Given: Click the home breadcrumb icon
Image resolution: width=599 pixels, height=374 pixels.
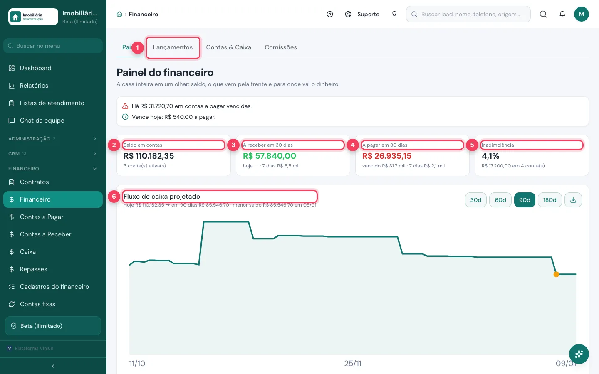Looking at the screenshot, I should pyautogui.click(x=119, y=14).
